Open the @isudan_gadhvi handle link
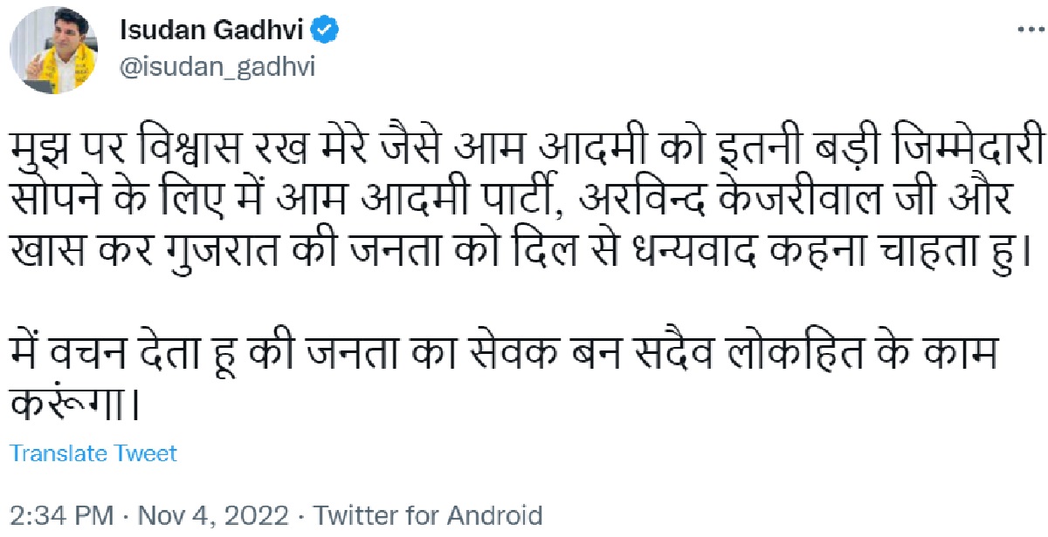 point(216,68)
